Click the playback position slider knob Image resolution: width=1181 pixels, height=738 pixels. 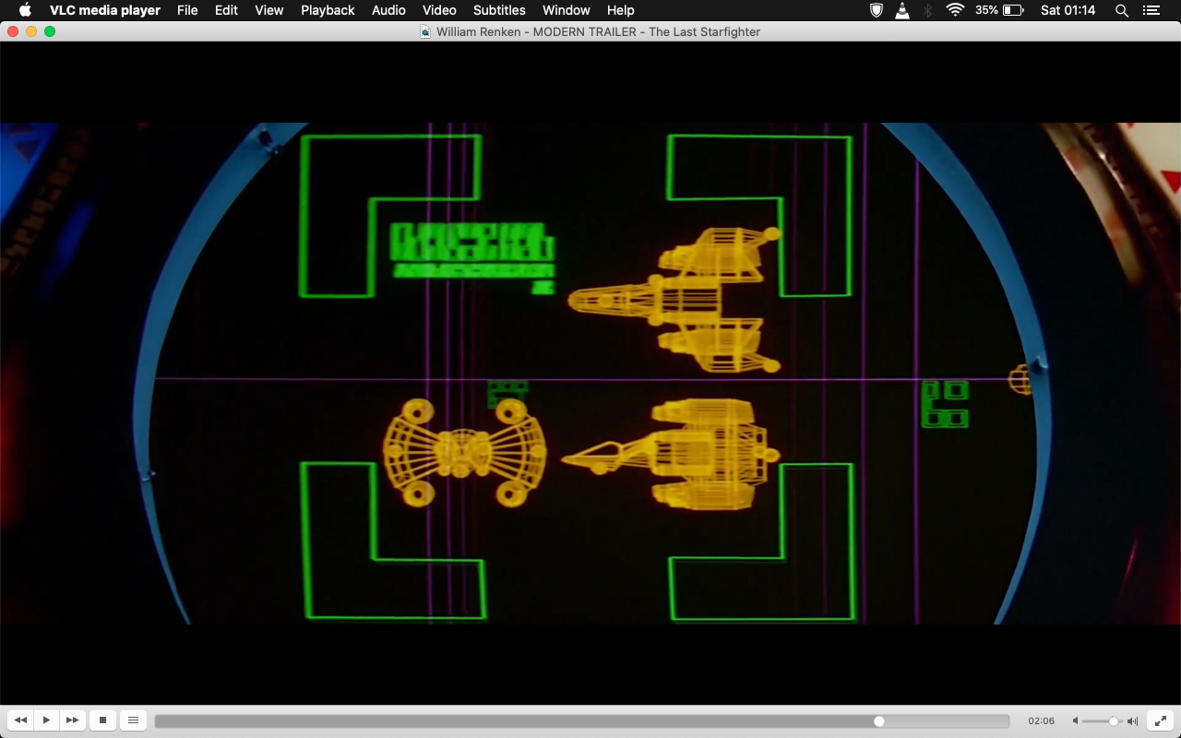[x=879, y=720]
